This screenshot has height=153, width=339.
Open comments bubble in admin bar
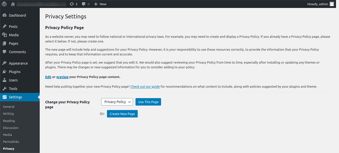[84, 4]
